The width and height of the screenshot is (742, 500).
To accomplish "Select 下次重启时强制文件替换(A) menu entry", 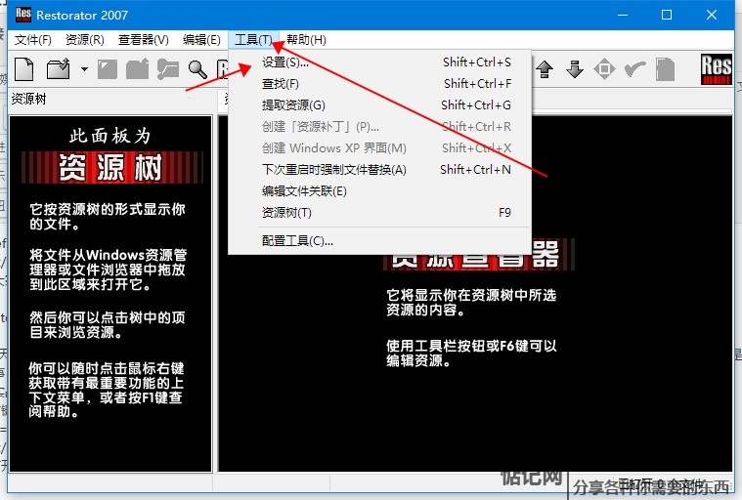I will coord(380,170).
